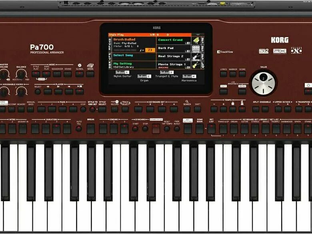The image size is (312, 234).
Task: Push the EXIT button
Action: coord(223,92)
